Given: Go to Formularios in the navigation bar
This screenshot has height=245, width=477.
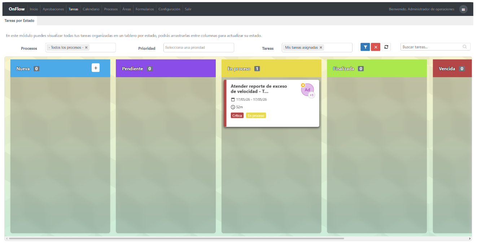Looking at the screenshot, I should click(145, 9).
